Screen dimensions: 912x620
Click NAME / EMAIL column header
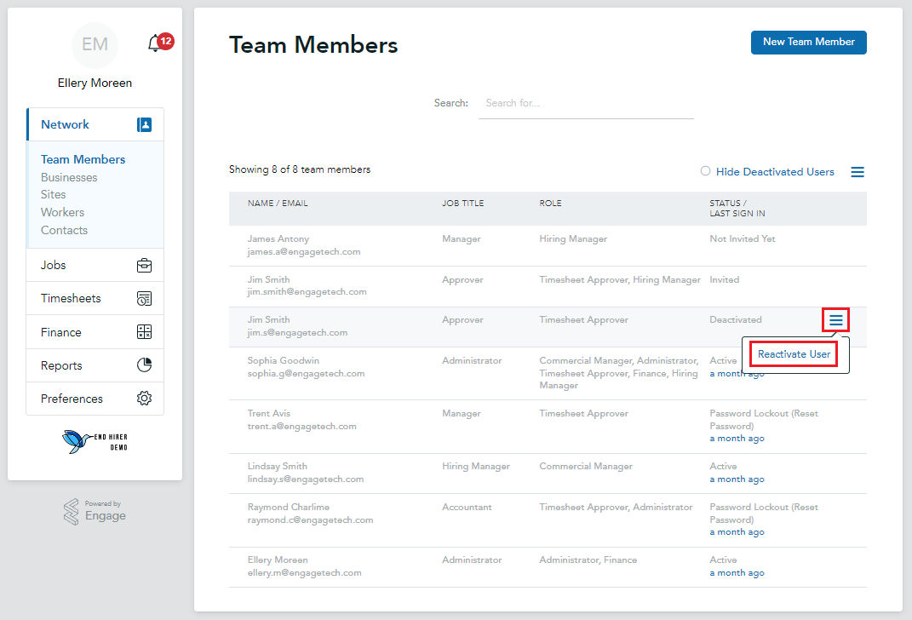(x=278, y=204)
